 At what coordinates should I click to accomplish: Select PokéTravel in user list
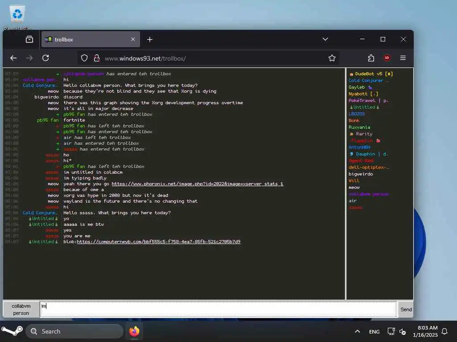(368, 101)
